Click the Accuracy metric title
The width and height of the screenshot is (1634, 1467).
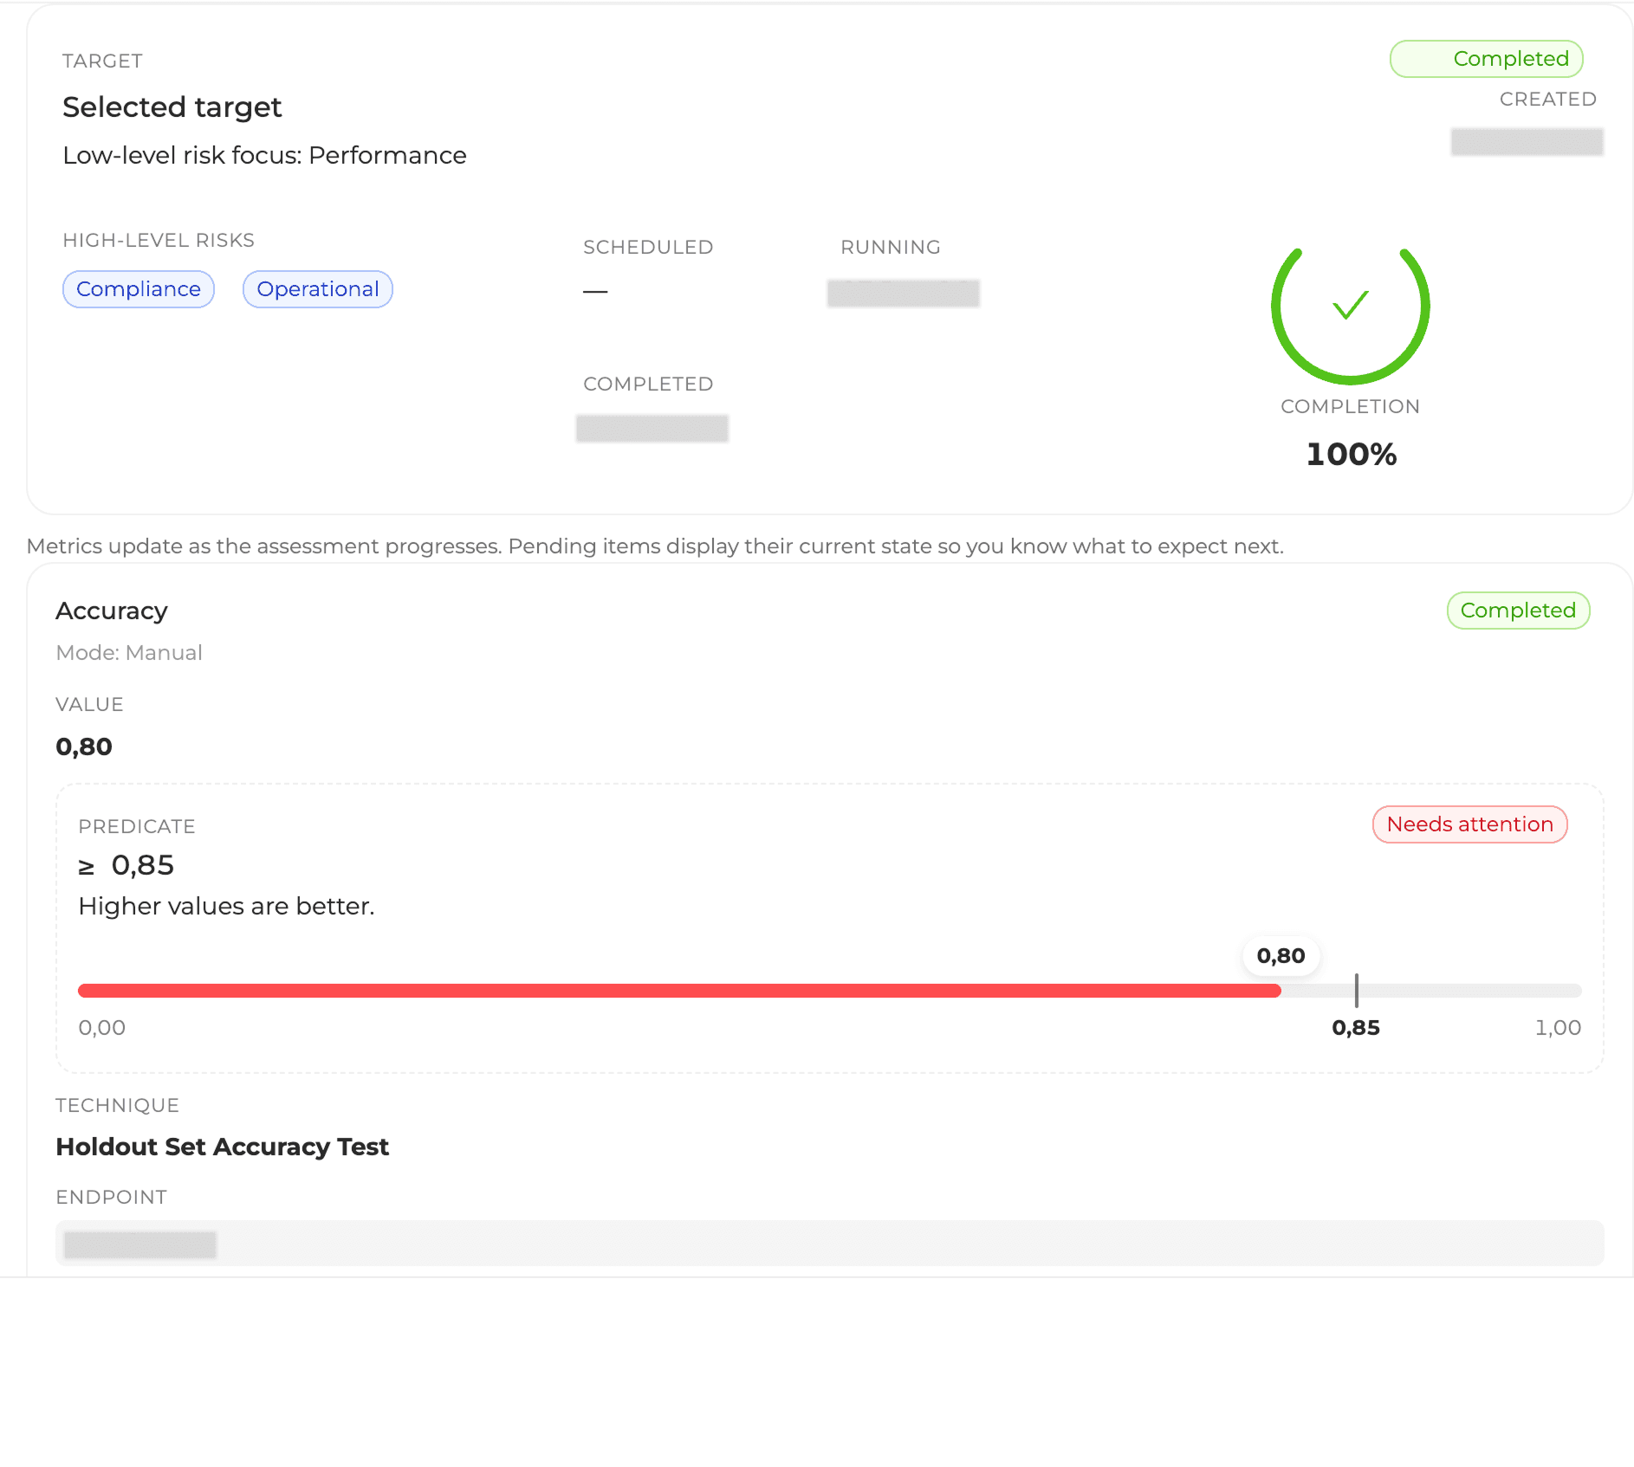(112, 611)
